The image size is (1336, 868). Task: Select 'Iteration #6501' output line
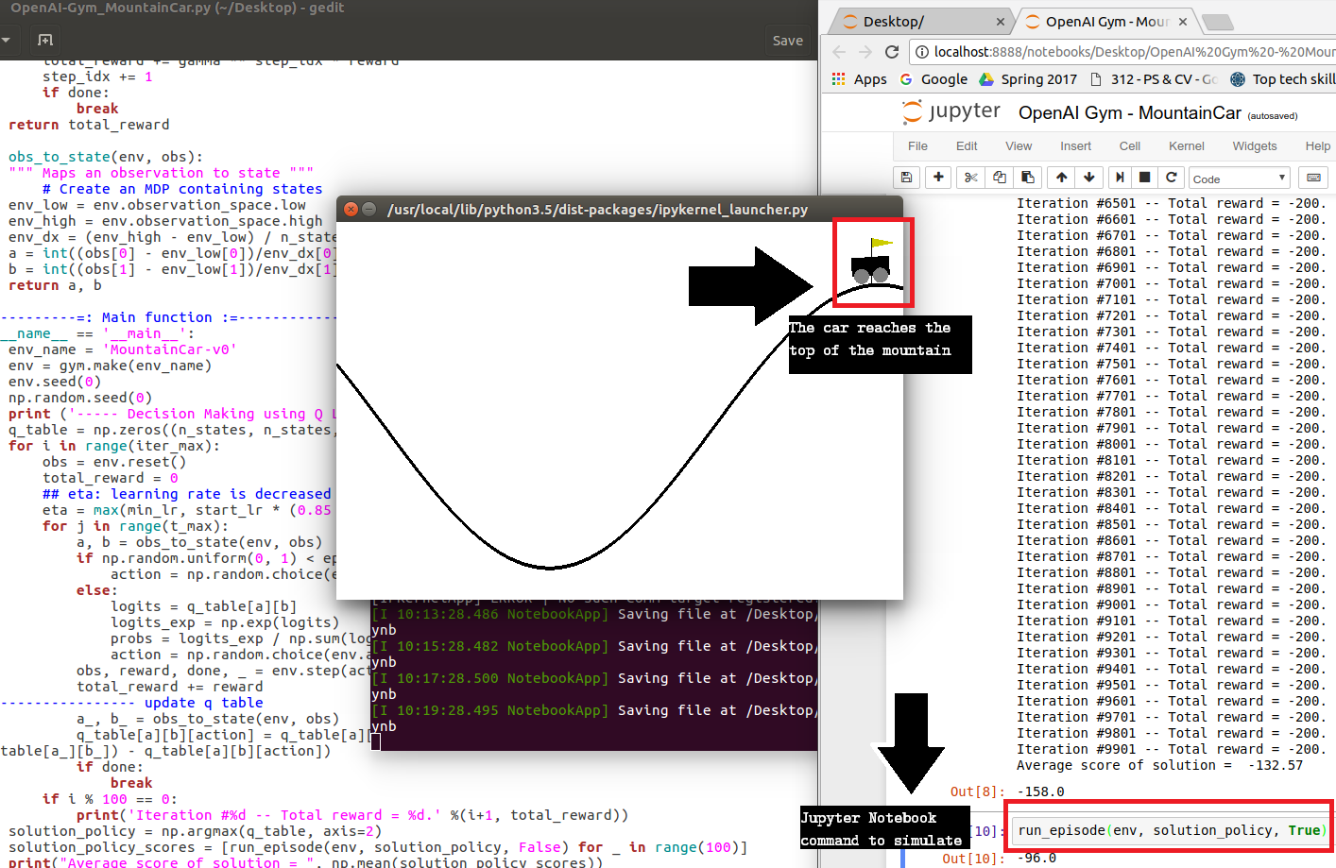(1172, 204)
